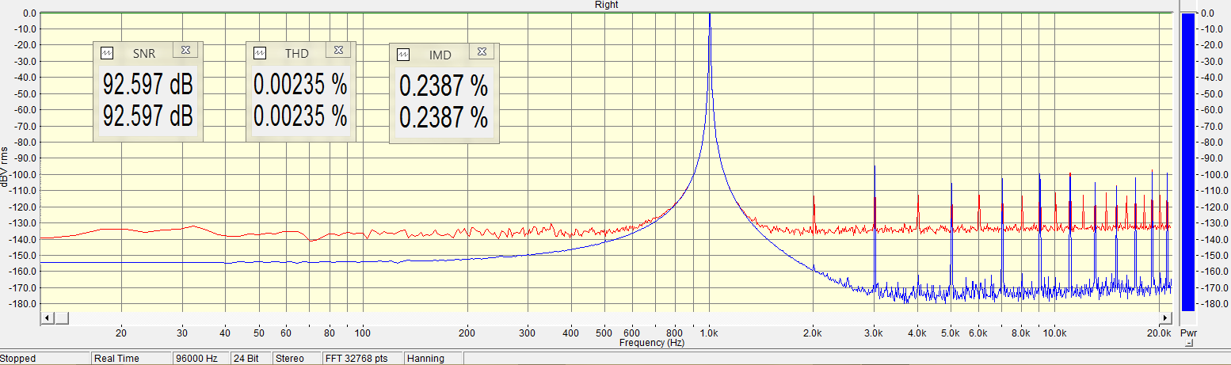Click the "20.0k" frequency axis tick label
The image size is (1231, 365).
(1160, 334)
